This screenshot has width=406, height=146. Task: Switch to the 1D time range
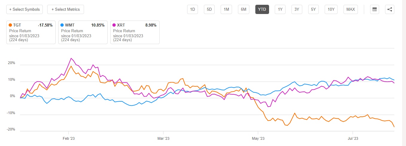193,9
